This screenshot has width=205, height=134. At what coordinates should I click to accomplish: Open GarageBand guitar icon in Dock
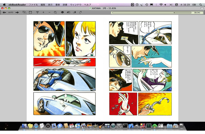pyautogui.click(x=101, y=126)
